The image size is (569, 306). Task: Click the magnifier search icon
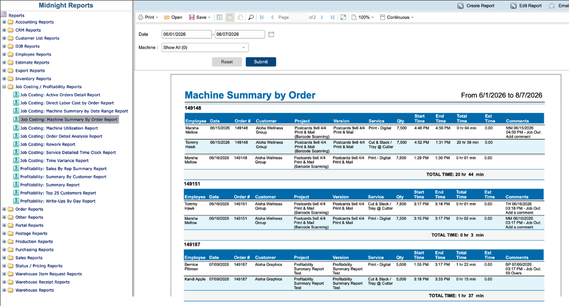251,18
